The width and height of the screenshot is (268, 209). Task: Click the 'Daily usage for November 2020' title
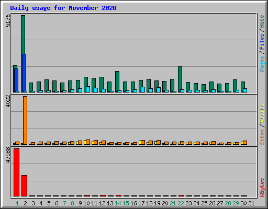click(63, 8)
